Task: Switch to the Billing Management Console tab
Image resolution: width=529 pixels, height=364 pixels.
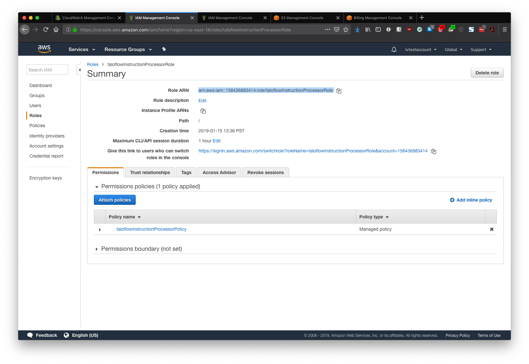Action: [x=377, y=18]
